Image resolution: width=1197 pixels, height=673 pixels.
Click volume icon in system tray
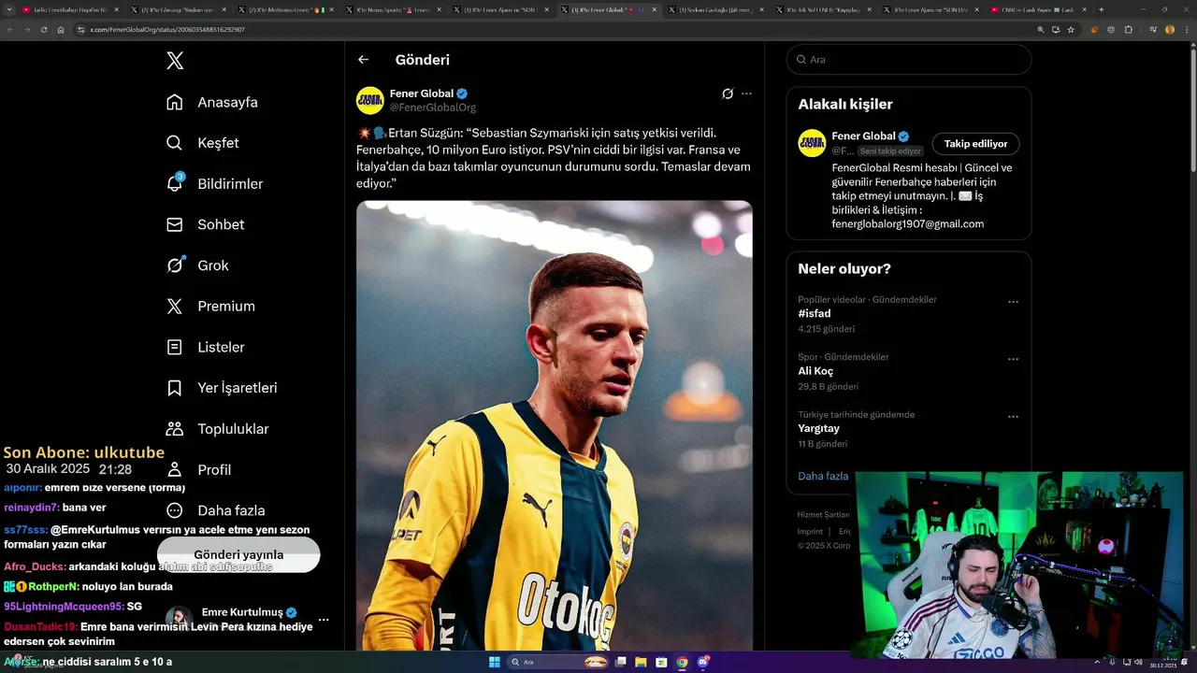pyautogui.click(x=1137, y=662)
